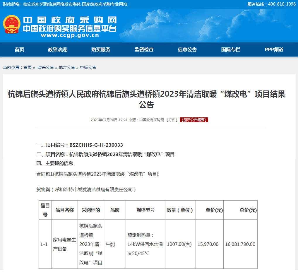Click the 政采公告 breadcrumb link
This screenshot has width=298, height=272.
tap(46, 67)
